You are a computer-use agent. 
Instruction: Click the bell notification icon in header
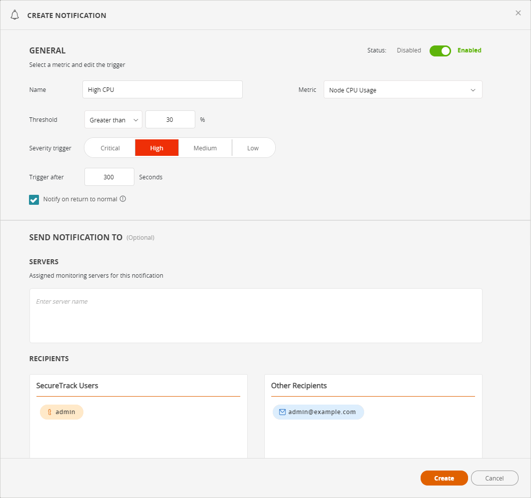click(15, 15)
